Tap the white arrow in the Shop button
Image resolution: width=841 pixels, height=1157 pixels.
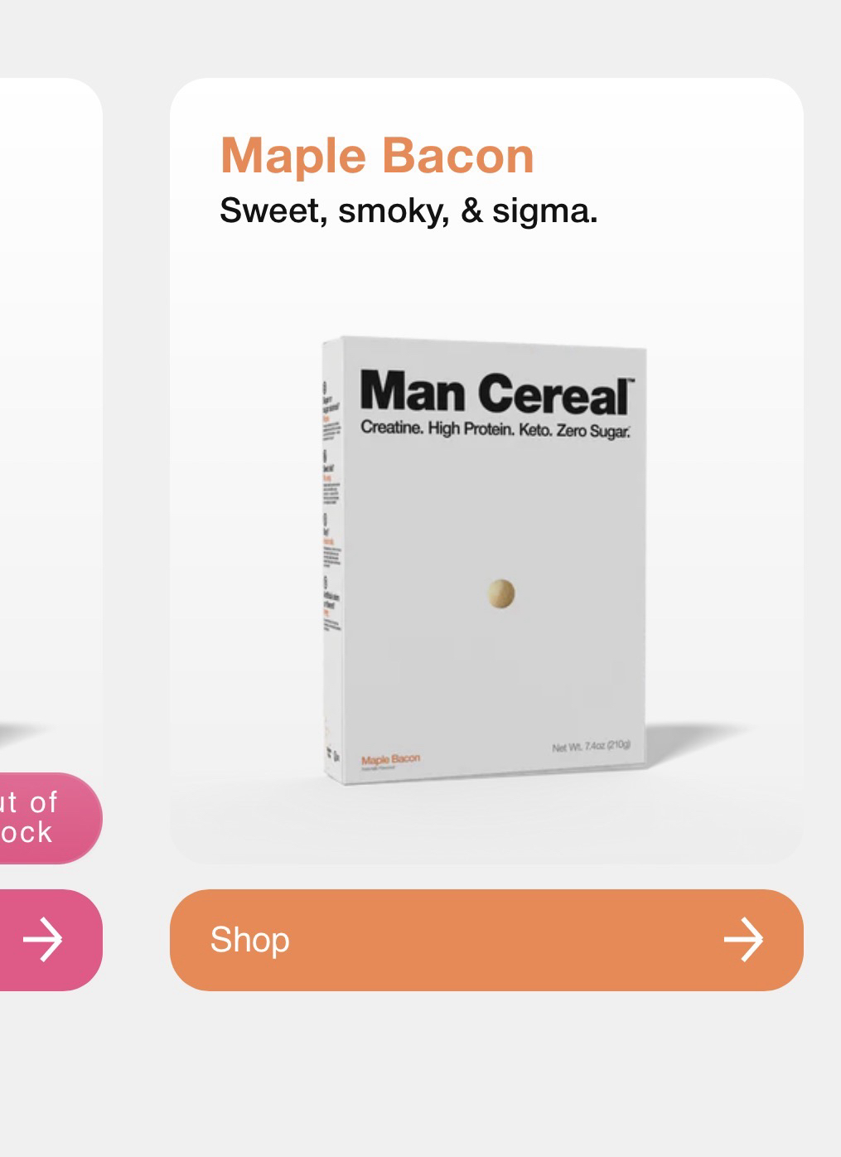743,940
